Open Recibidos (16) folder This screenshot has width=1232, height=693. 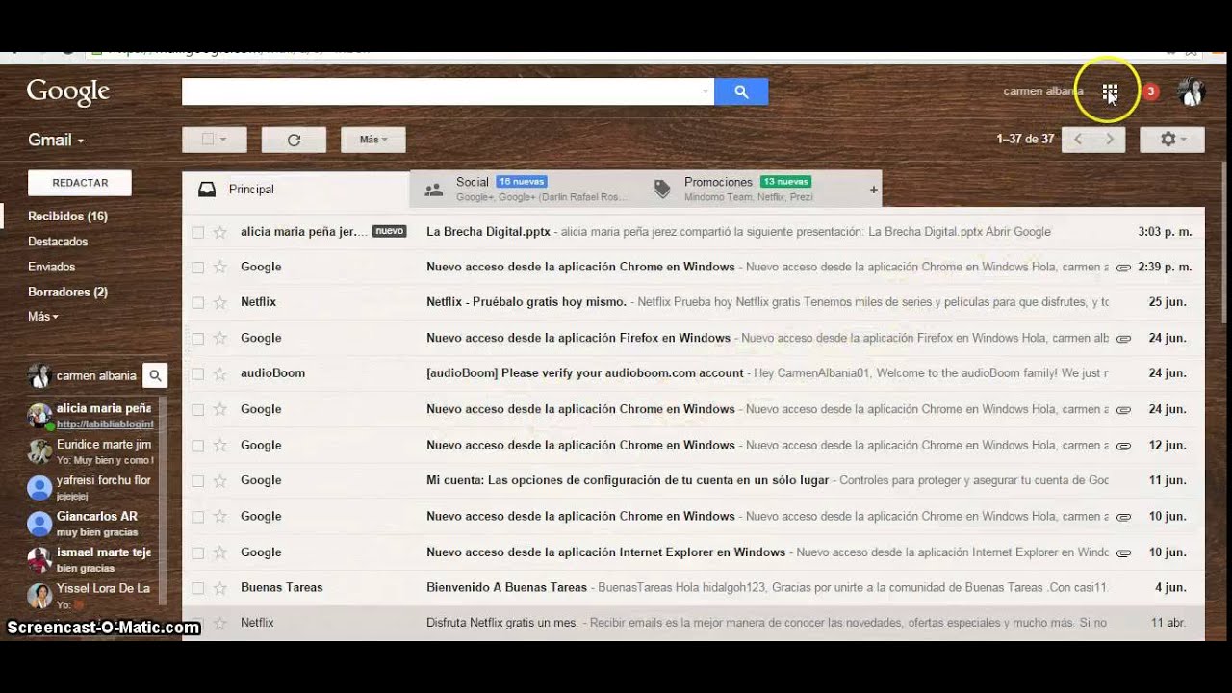(x=67, y=217)
